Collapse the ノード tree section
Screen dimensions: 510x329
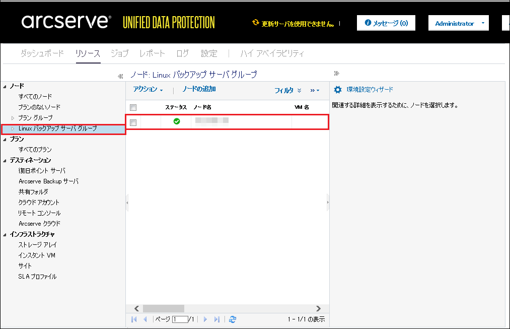pos(5,86)
